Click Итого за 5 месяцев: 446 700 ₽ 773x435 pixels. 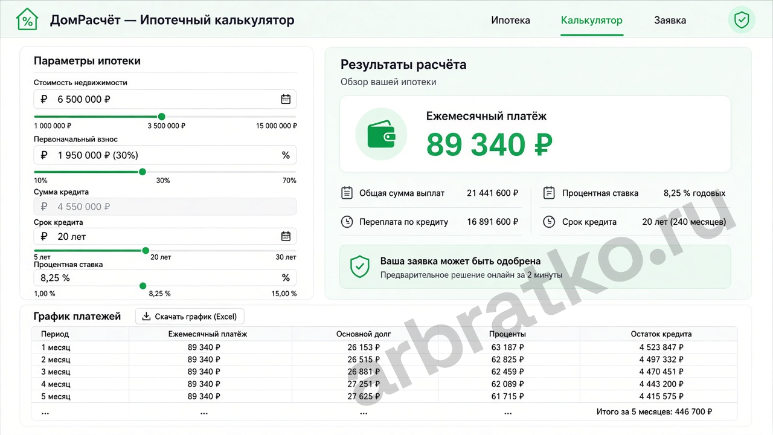point(654,412)
